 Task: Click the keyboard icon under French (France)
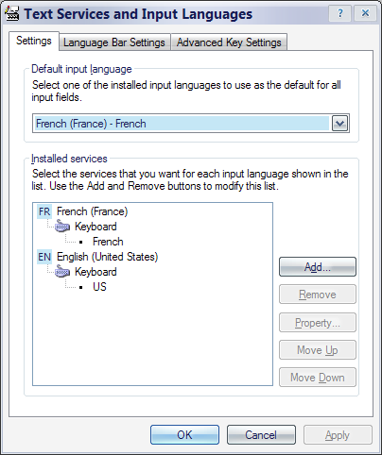tap(62, 227)
